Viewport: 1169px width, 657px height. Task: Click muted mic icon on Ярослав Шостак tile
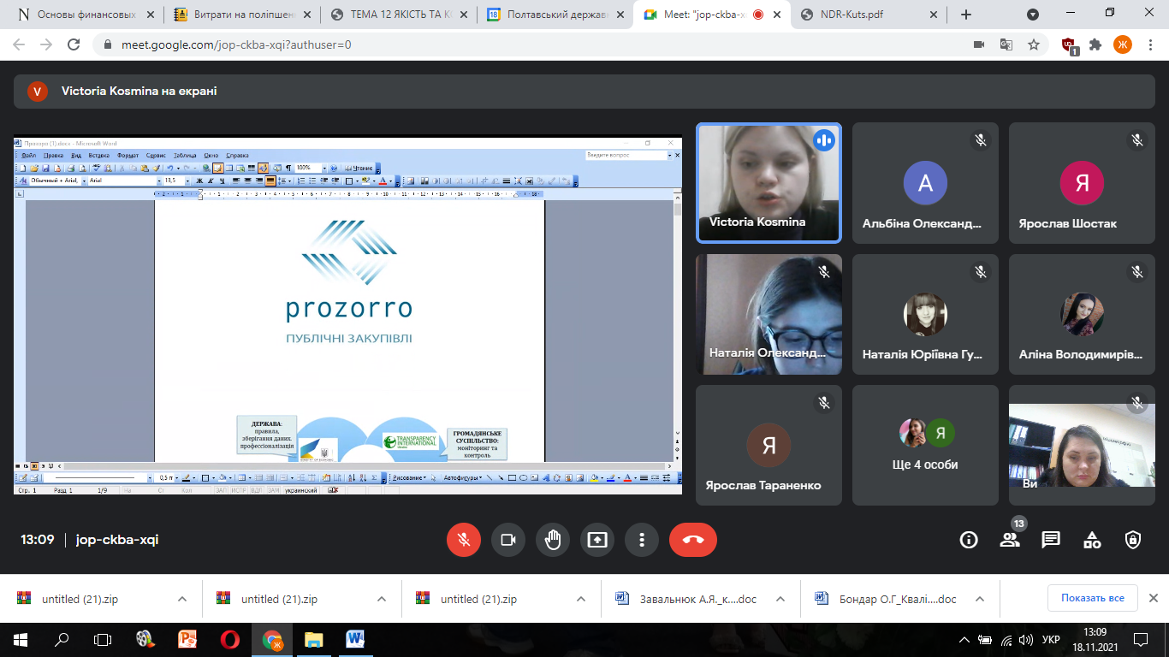[1137, 139]
